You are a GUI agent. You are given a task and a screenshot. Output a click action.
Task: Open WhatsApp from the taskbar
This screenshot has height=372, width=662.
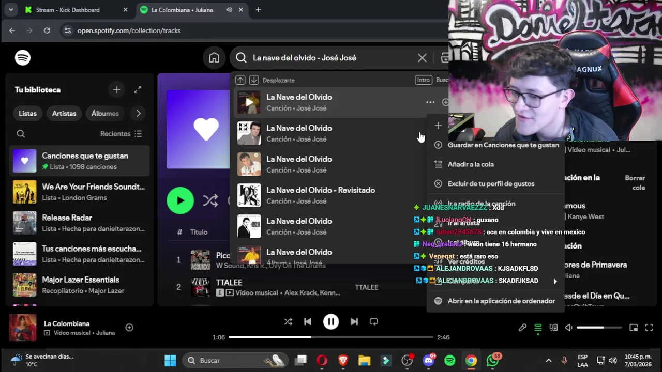click(493, 360)
